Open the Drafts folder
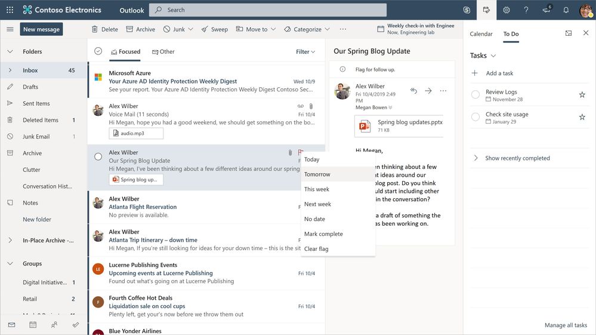 [x=30, y=87]
